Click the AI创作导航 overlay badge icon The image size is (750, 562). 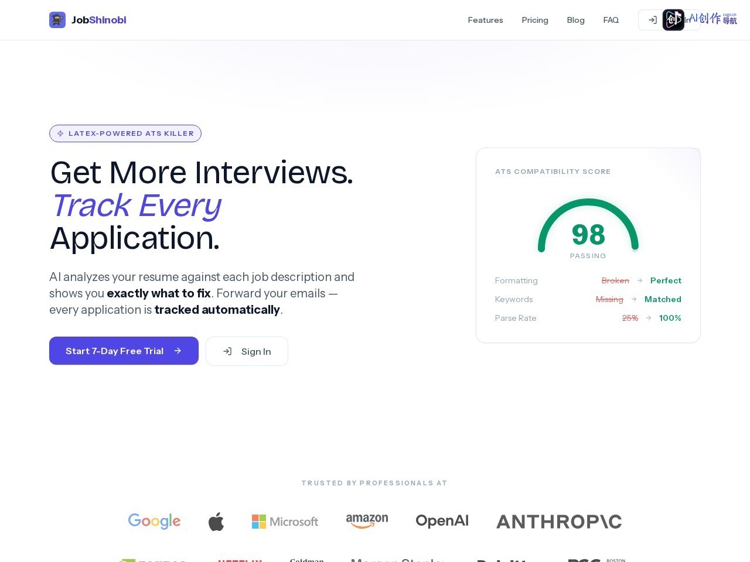pyautogui.click(x=673, y=20)
